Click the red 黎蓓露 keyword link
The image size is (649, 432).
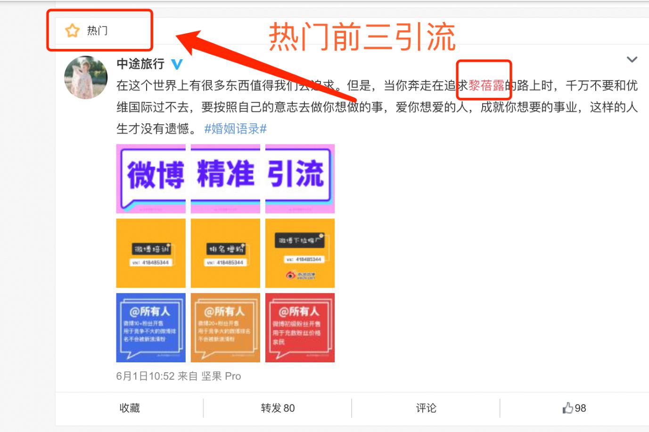[486, 85]
